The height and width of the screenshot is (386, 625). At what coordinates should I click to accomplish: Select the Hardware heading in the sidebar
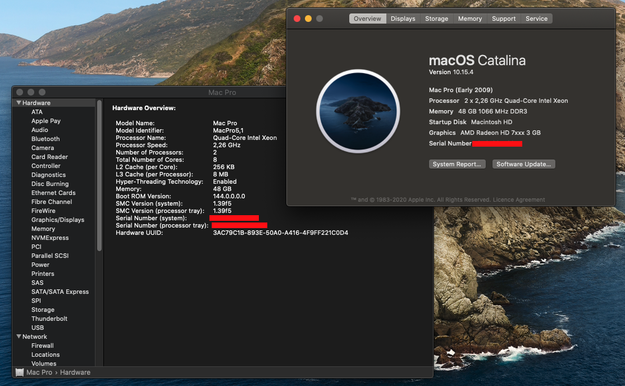(x=37, y=103)
